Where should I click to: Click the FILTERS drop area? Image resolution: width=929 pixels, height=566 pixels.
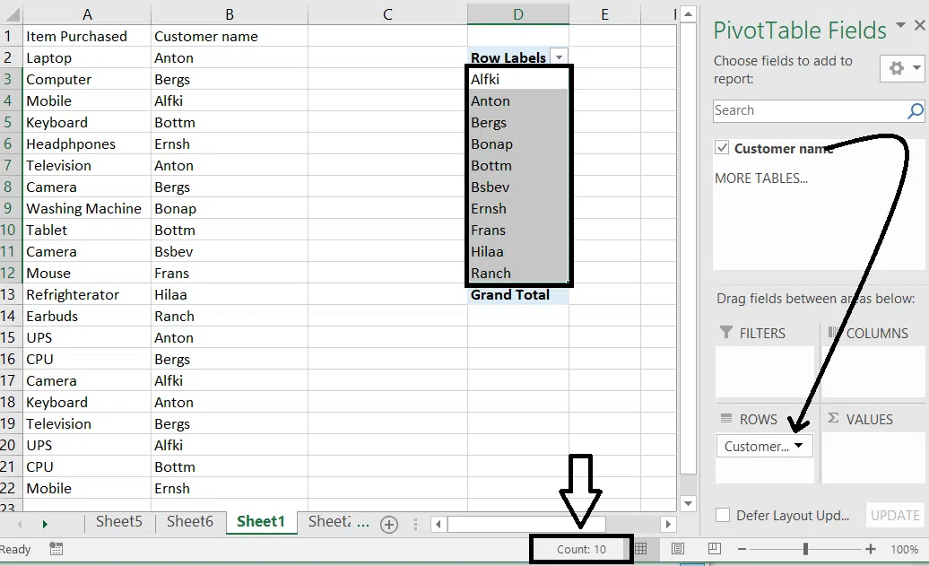click(x=765, y=372)
